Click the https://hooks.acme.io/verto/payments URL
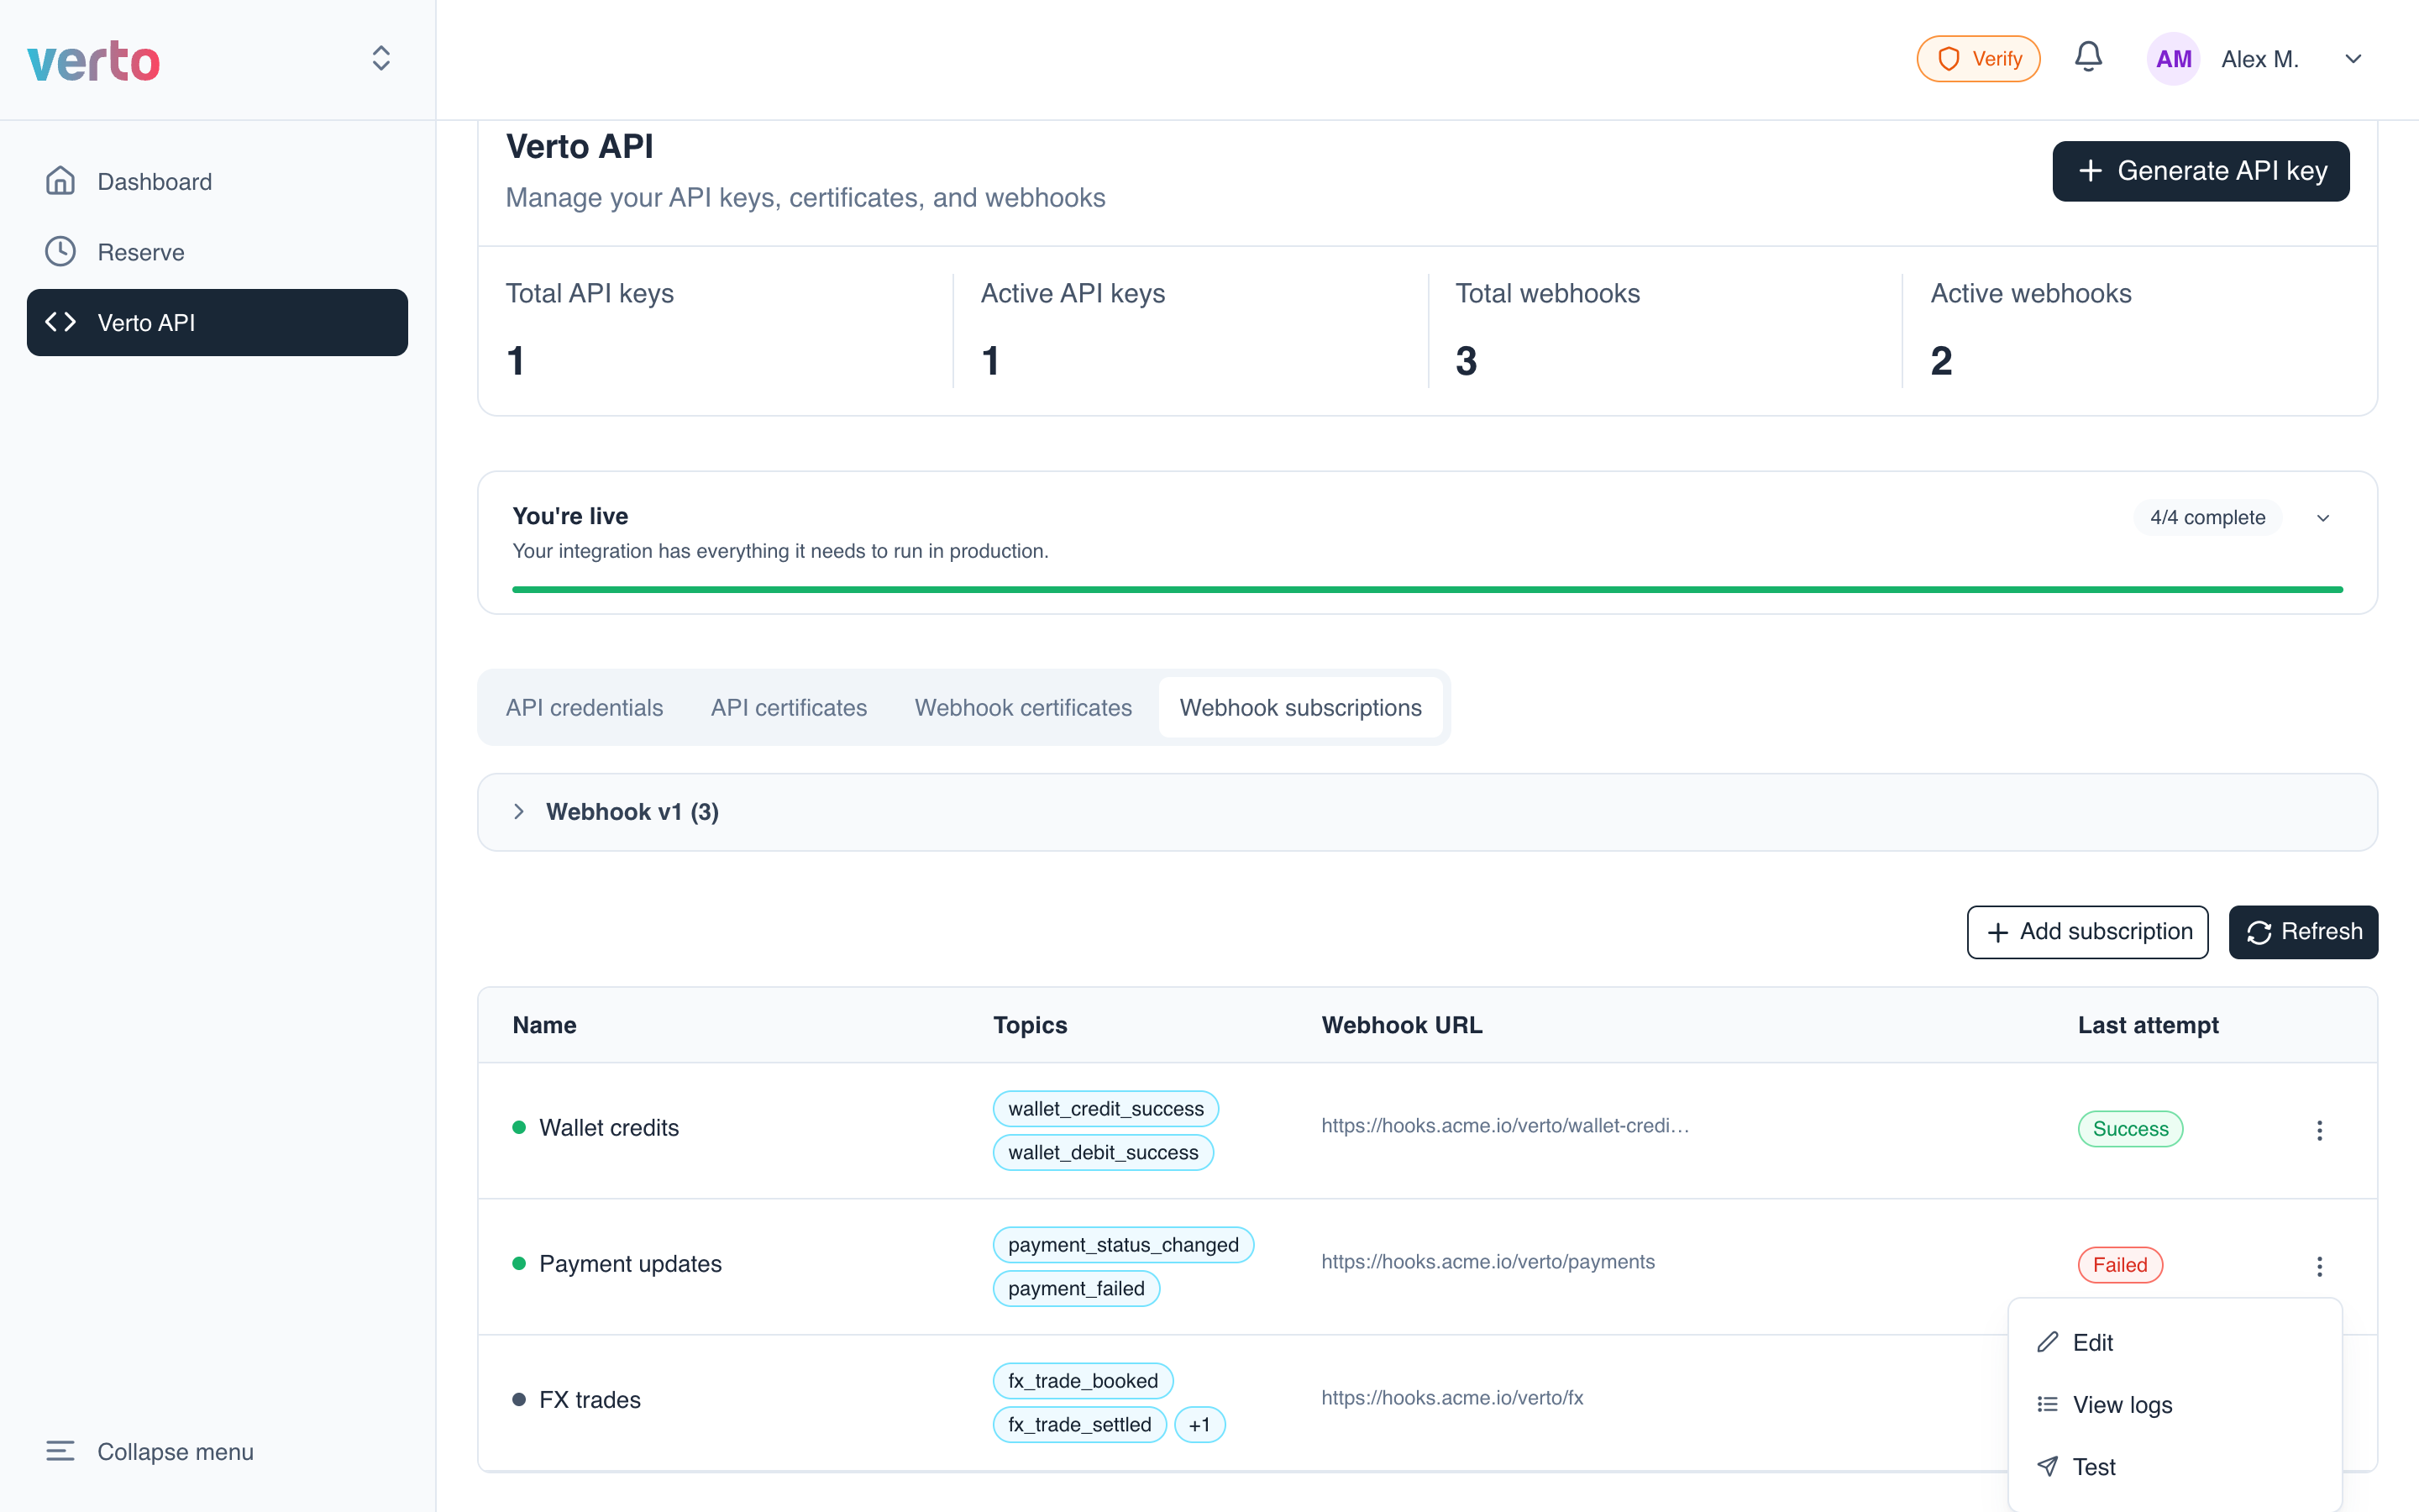2419x1512 pixels. pyautogui.click(x=1488, y=1262)
